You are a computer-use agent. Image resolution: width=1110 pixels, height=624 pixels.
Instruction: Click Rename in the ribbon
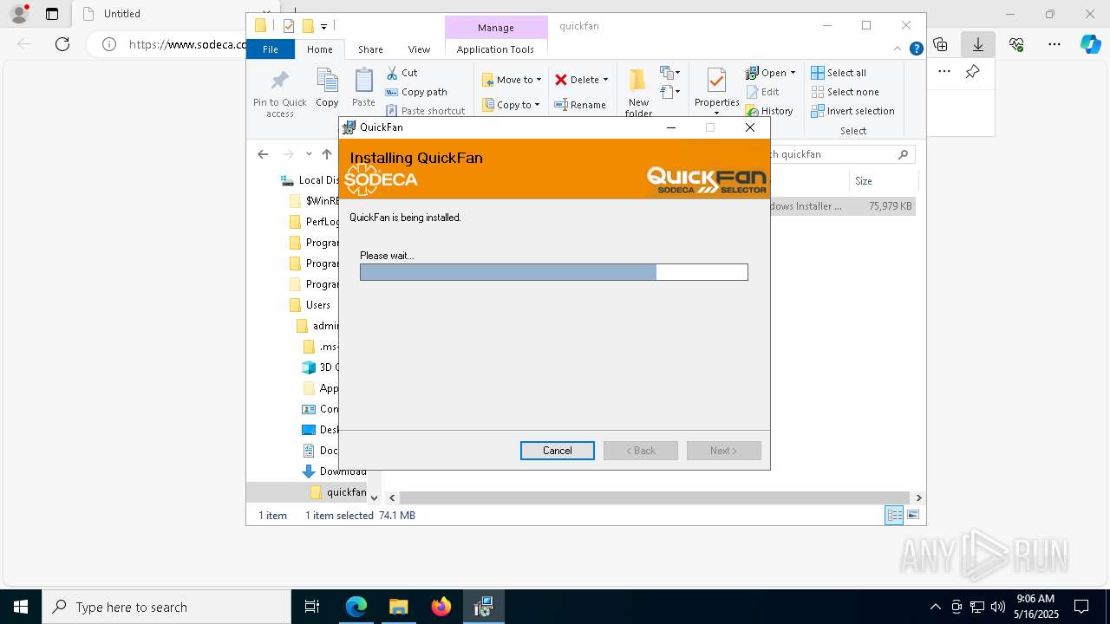580,105
